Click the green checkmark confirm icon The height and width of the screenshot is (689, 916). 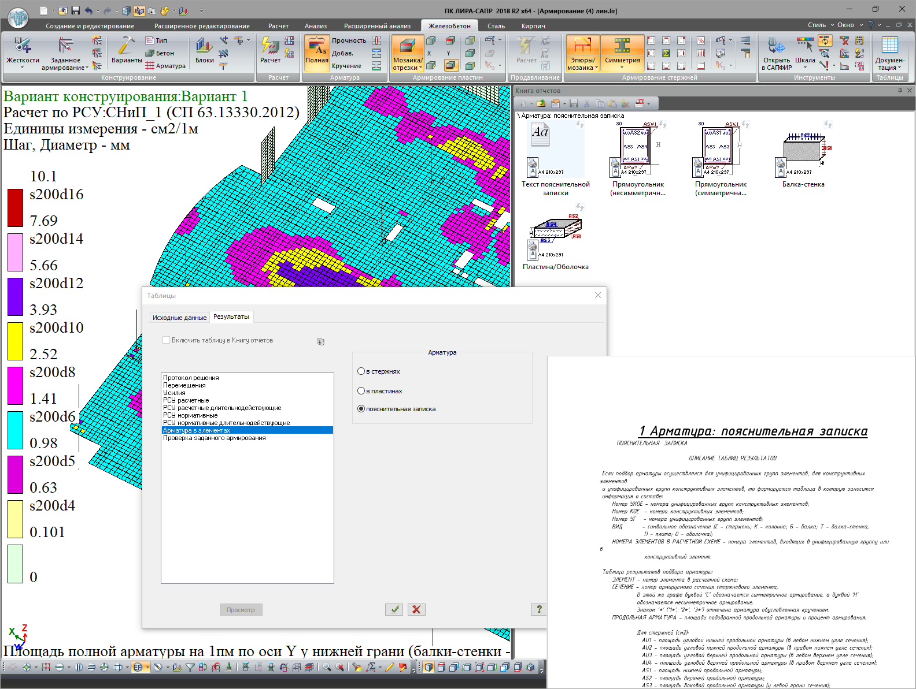[394, 609]
